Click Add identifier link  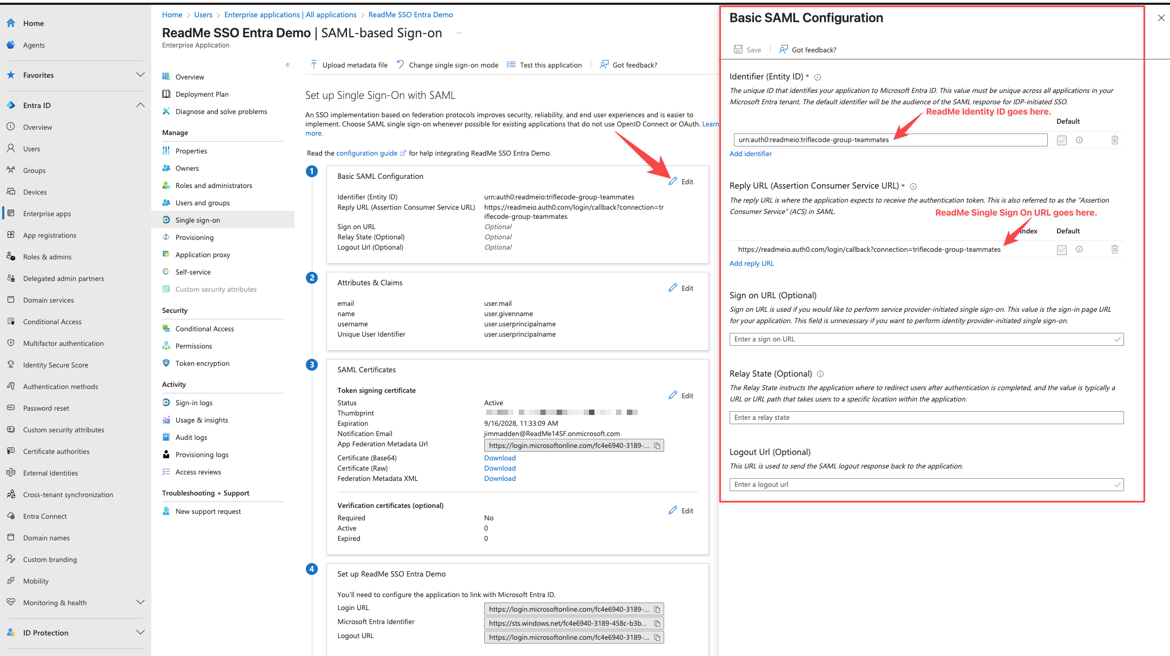point(751,154)
